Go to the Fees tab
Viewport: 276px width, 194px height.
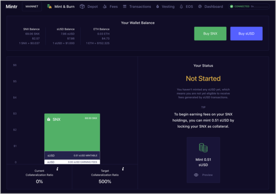point(110,6)
